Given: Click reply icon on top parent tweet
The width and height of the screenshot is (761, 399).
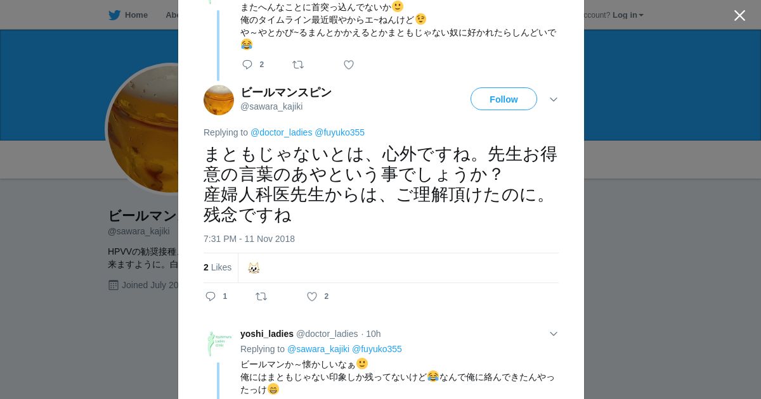Looking at the screenshot, I should coord(247,65).
